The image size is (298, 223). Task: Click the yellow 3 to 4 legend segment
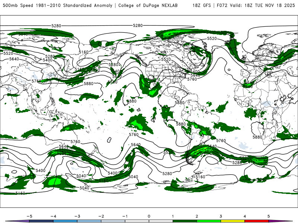[232, 221]
